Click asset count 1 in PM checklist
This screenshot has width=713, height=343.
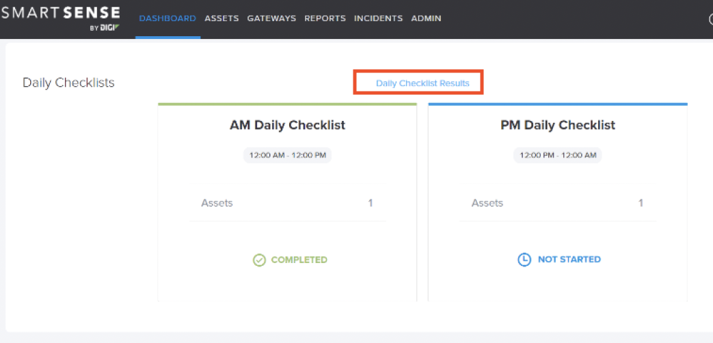pyautogui.click(x=641, y=203)
